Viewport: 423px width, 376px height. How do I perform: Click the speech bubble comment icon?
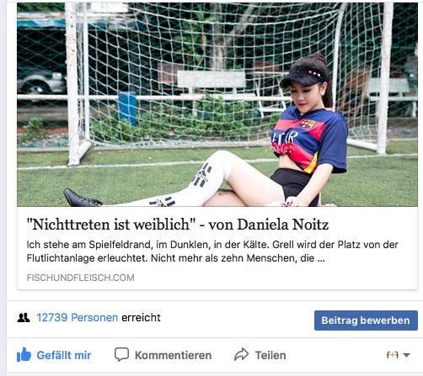[121, 354]
